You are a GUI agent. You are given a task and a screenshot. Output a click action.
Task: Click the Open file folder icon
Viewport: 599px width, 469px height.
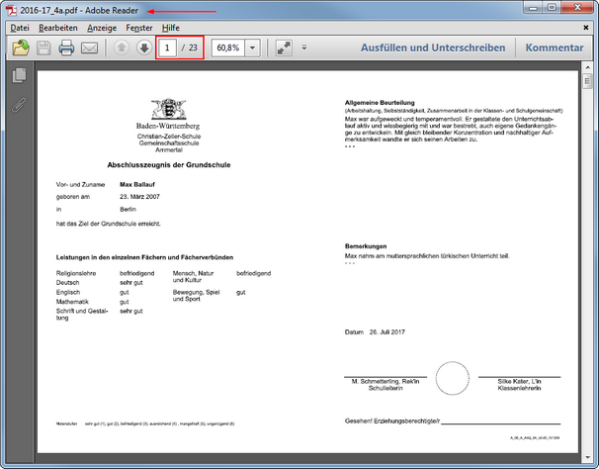[x=19, y=47]
